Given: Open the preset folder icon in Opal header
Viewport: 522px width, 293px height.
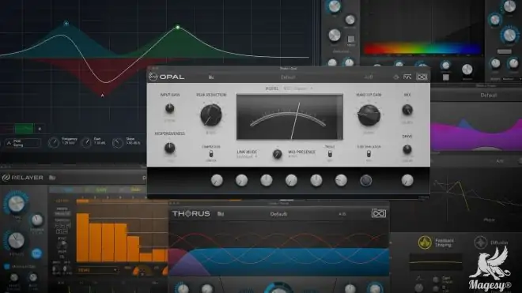Looking at the screenshot, I should tap(211, 77).
